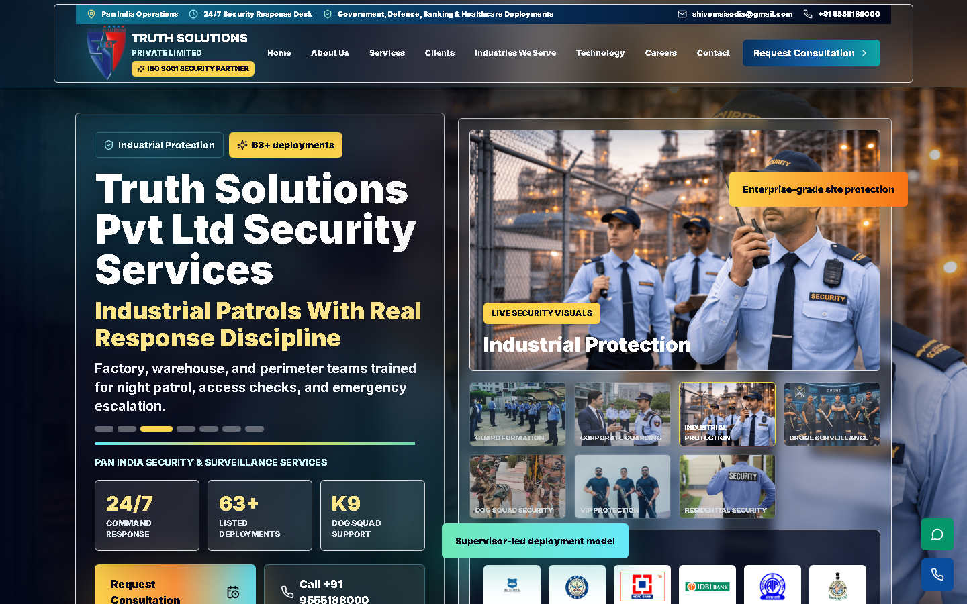Select the Dog Squad Security thumbnail
Screen dimensions: 967x604
[518, 487]
